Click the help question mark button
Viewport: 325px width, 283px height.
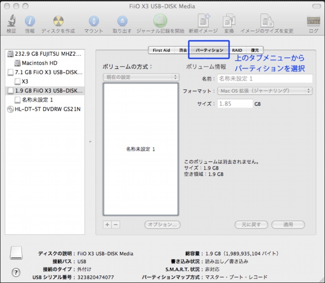[x=16, y=272]
